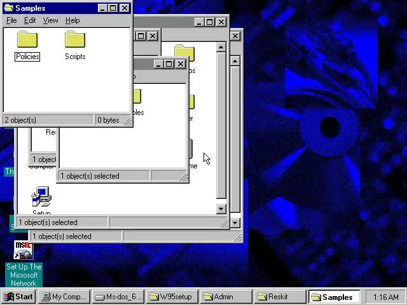407x305 pixels.
Task: Click the Set Up The Microsoft Network label
Action: (x=24, y=275)
